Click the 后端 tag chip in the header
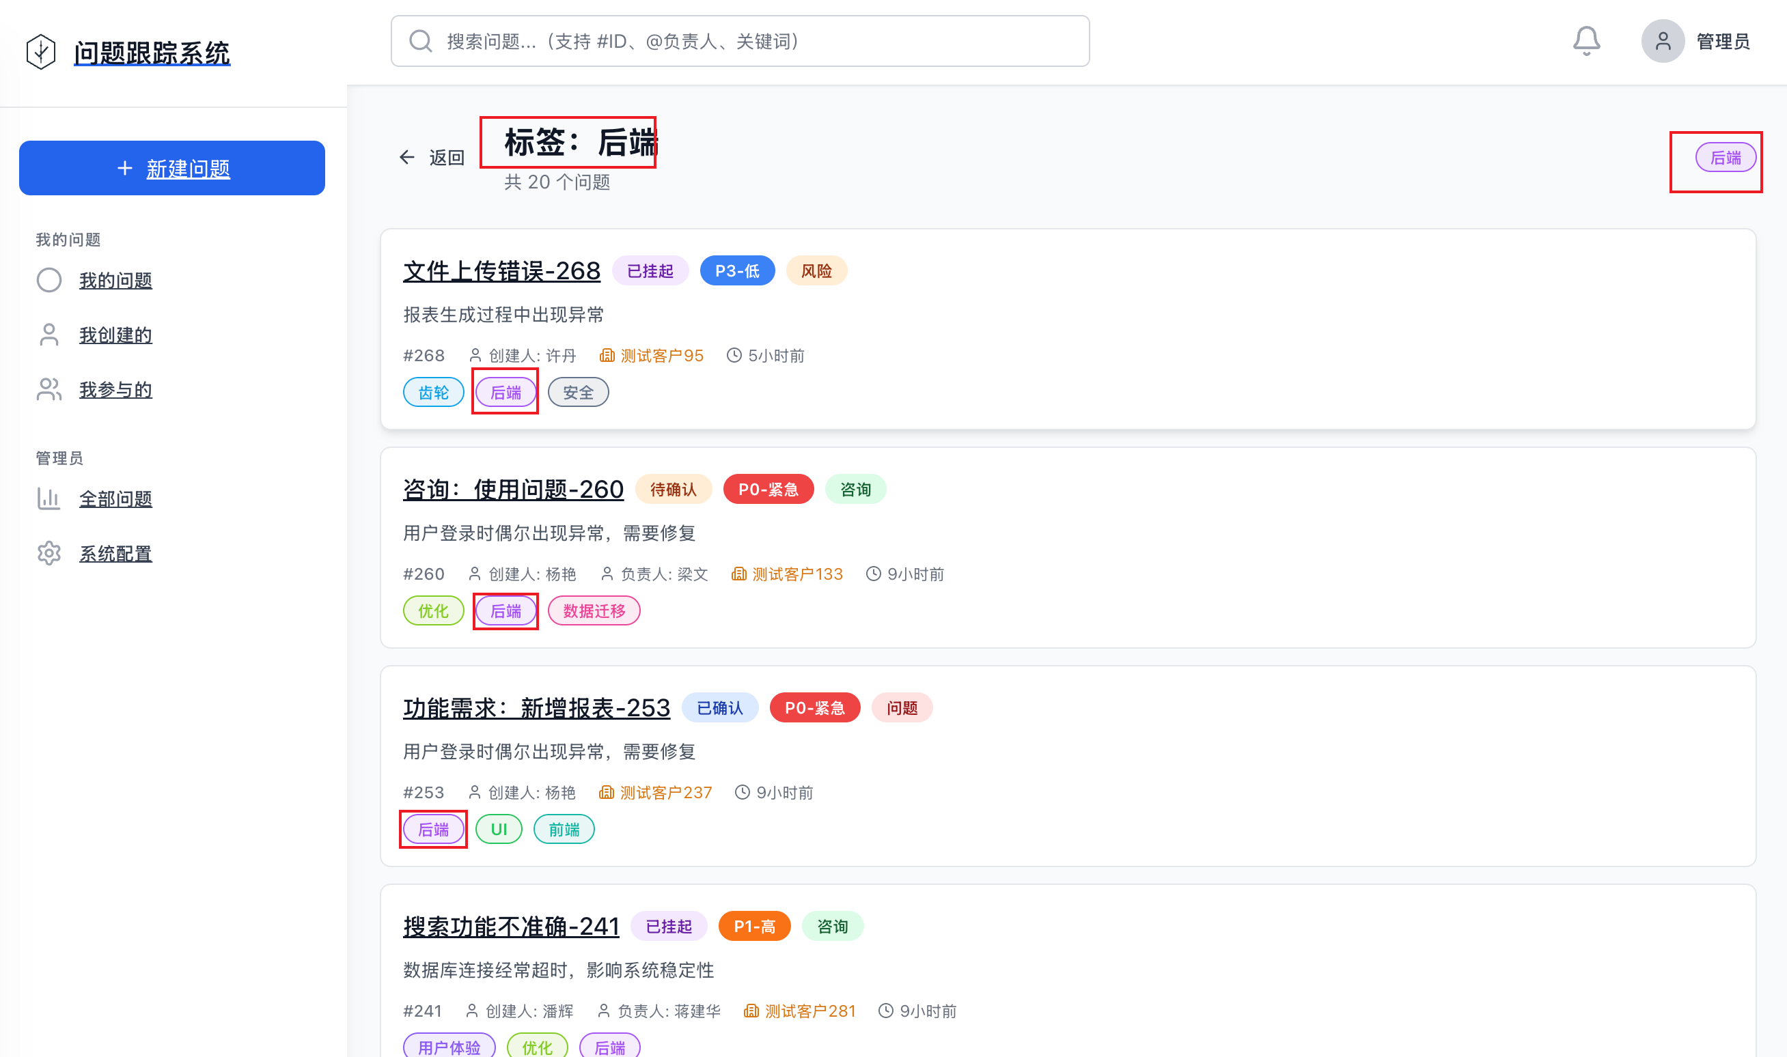Screen dimensions: 1787x1057 pyautogui.click(x=1725, y=158)
